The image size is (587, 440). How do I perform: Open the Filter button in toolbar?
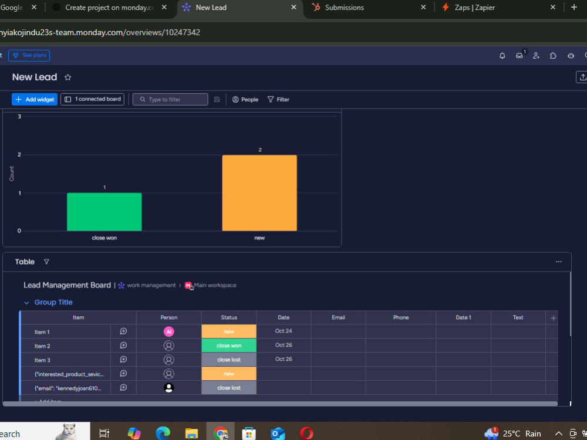coord(278,100)
